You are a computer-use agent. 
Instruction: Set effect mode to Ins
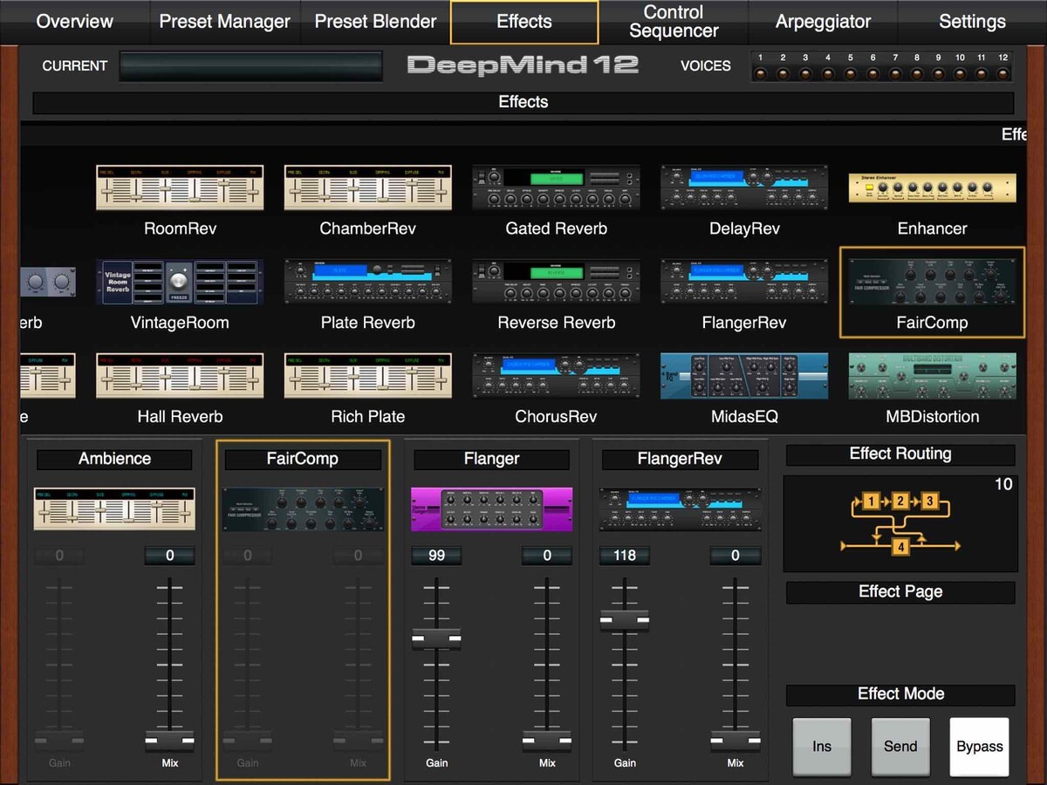(822, 747)
